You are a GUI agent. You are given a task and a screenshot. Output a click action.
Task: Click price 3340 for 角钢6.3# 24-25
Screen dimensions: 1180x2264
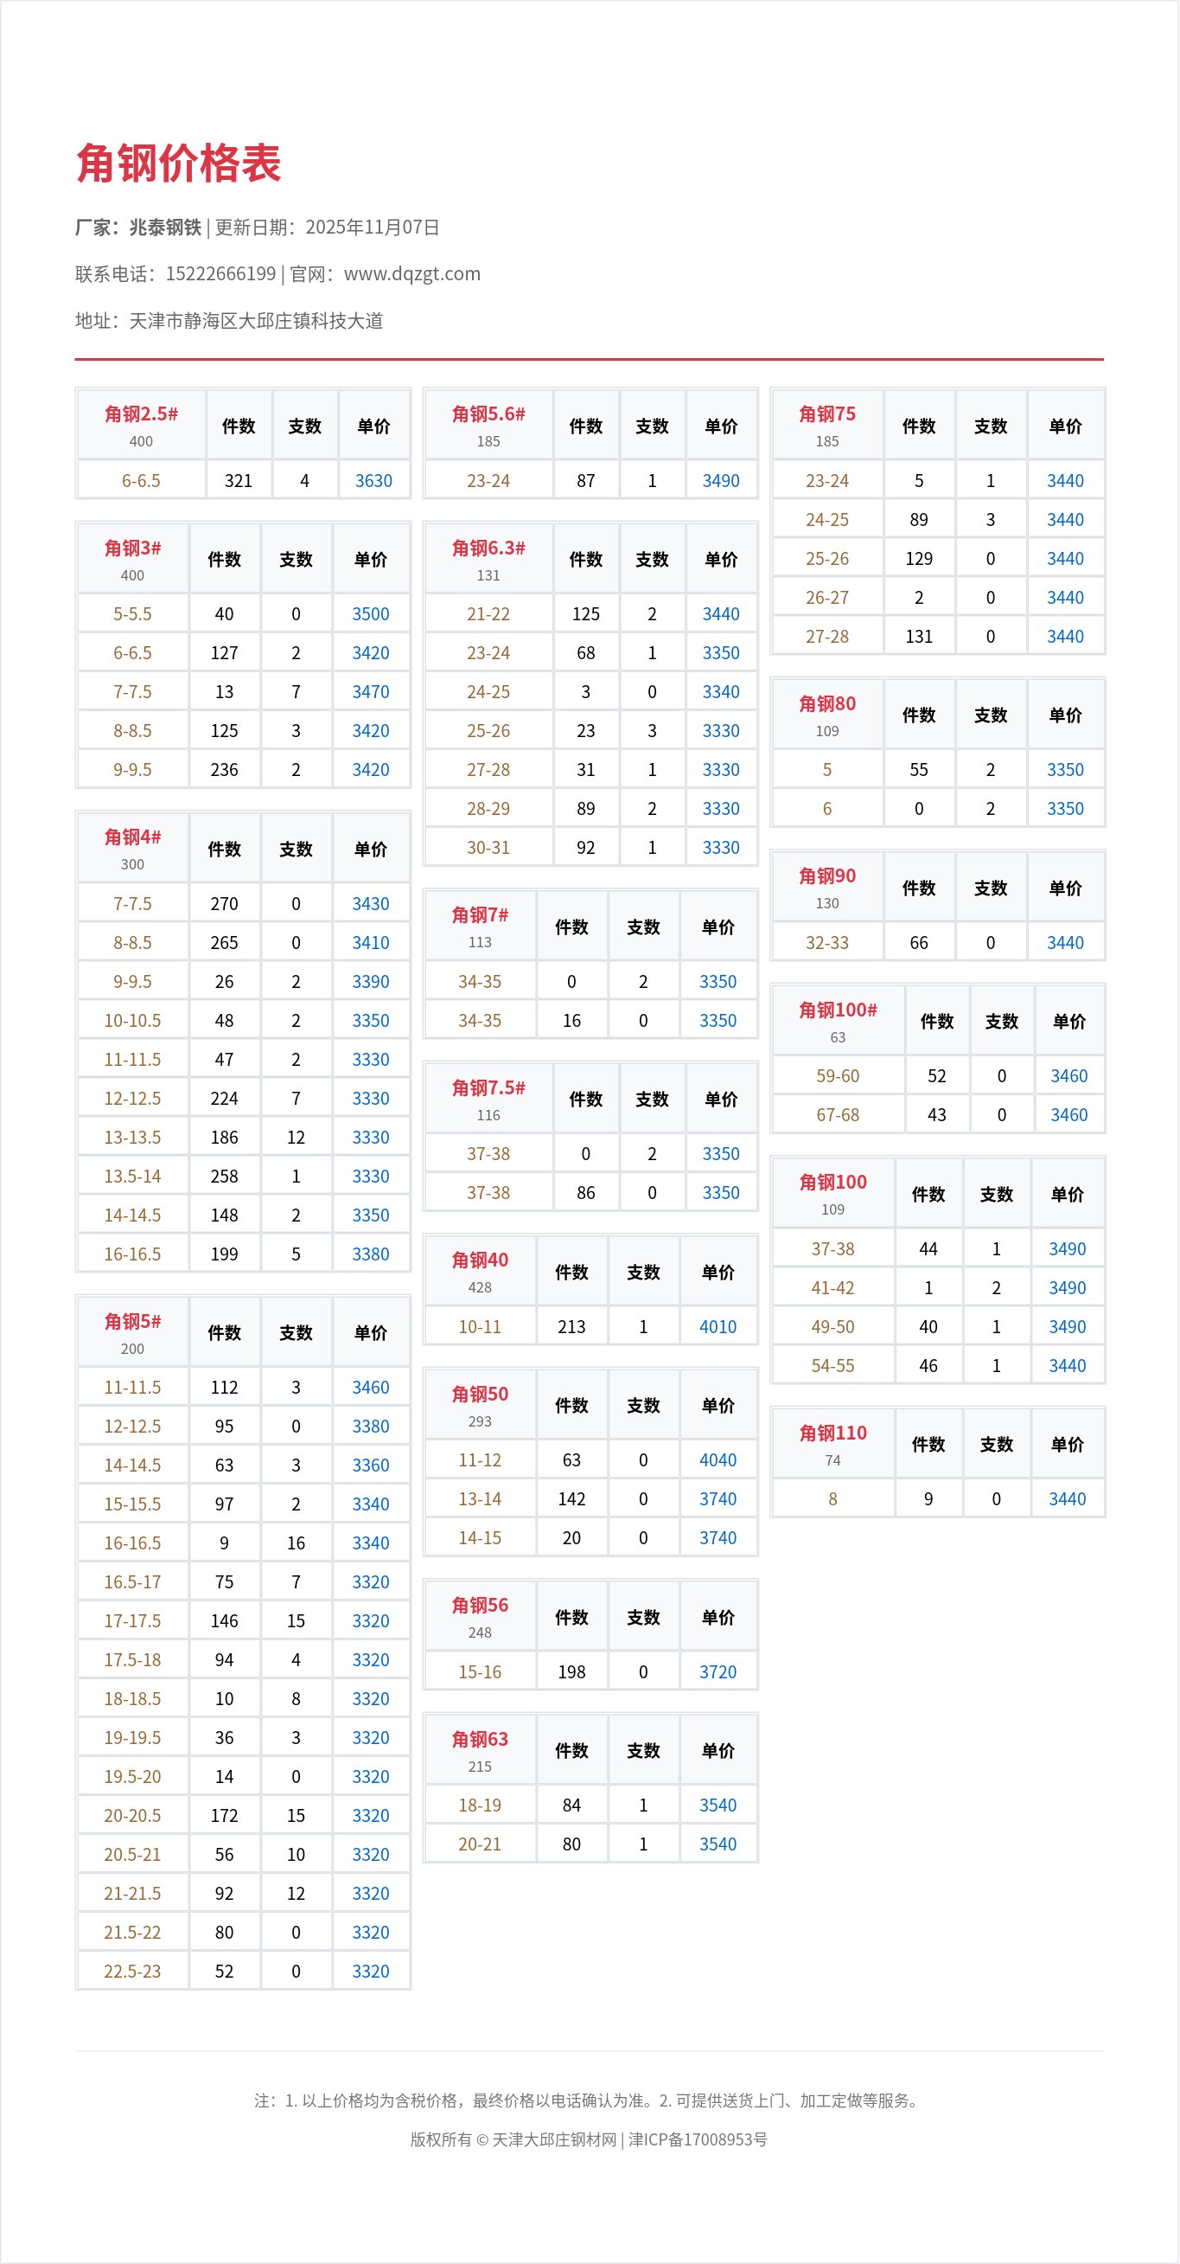pos(721,692)
